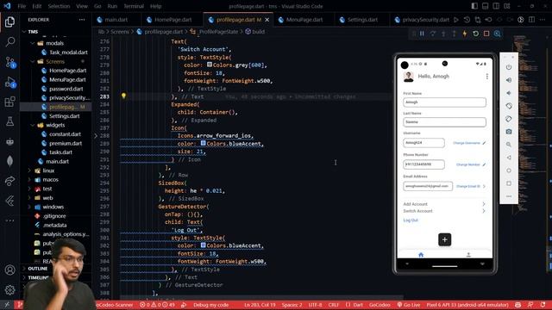Expand the linux folder
Screen dimensions: 552x310
[x=29, y=170]
